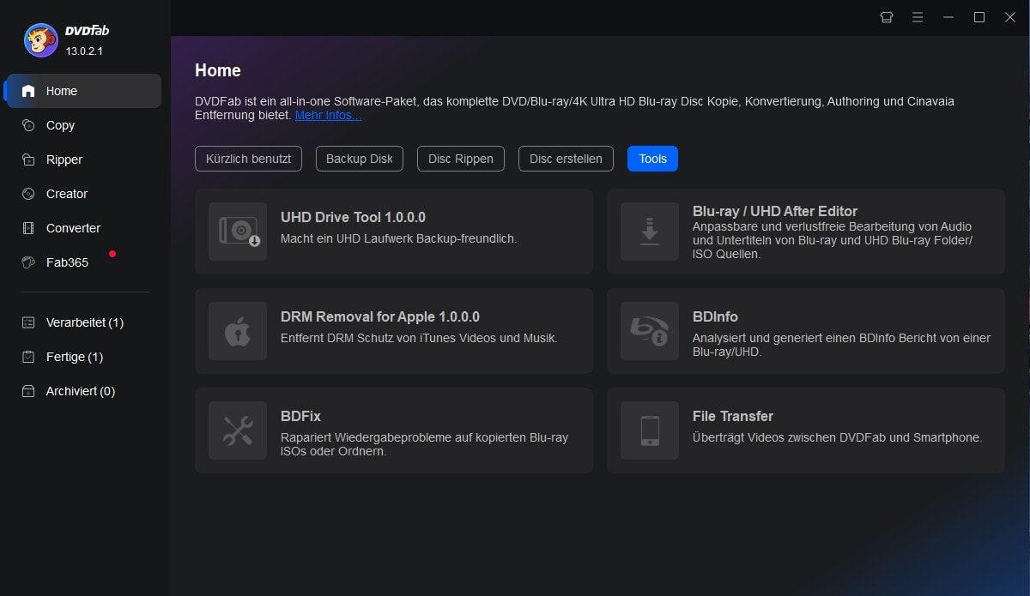Show Fertige (1) tasks

click(x=83, y=357)
